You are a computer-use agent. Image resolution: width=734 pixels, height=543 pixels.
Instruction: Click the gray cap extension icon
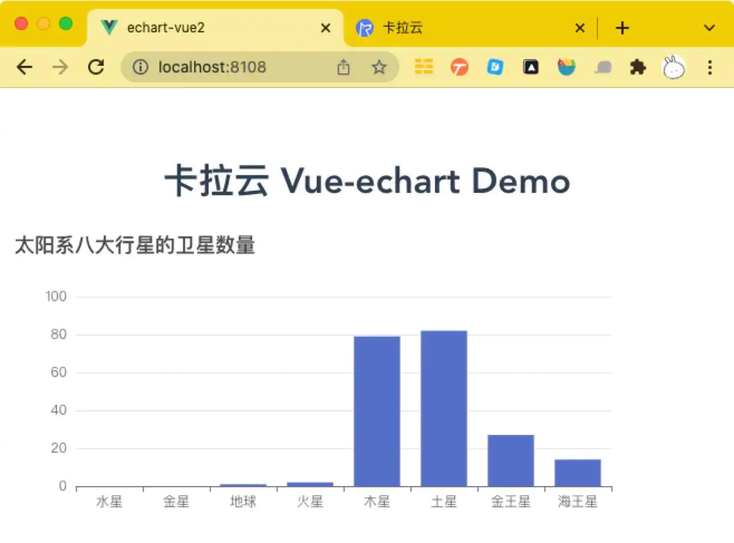point(603,67)
